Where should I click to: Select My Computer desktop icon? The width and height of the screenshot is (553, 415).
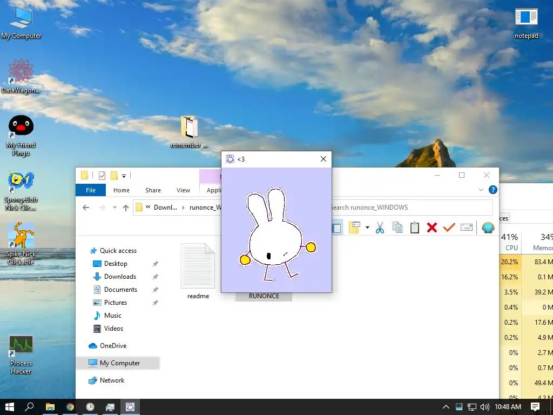click(x=21, y=22)
